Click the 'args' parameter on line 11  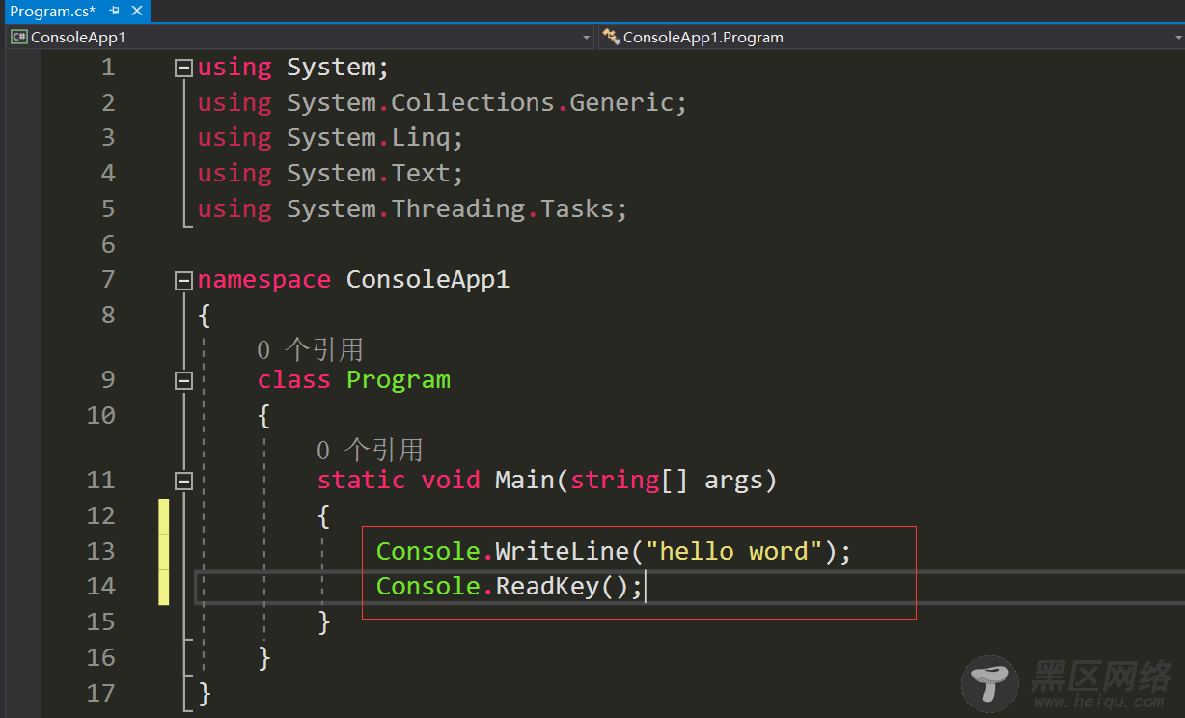coord(733,481)
